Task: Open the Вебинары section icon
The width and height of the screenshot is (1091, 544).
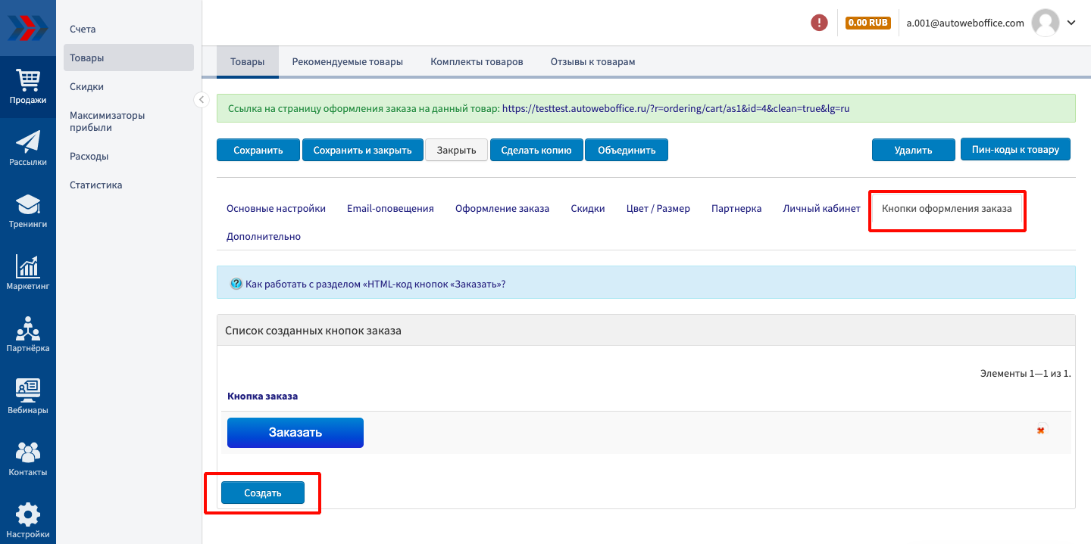Action: [28, 396]
